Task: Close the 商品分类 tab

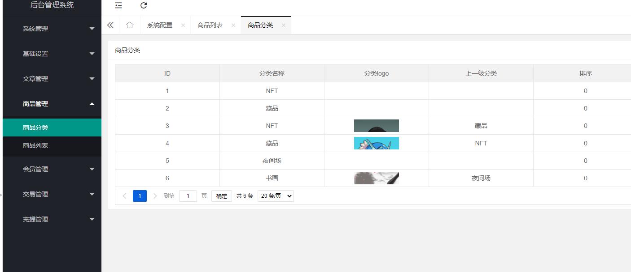Action: tap(284, 25)
